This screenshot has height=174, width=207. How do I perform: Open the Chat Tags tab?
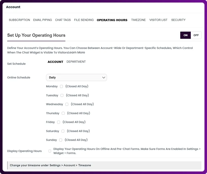(x=63, y=20)
